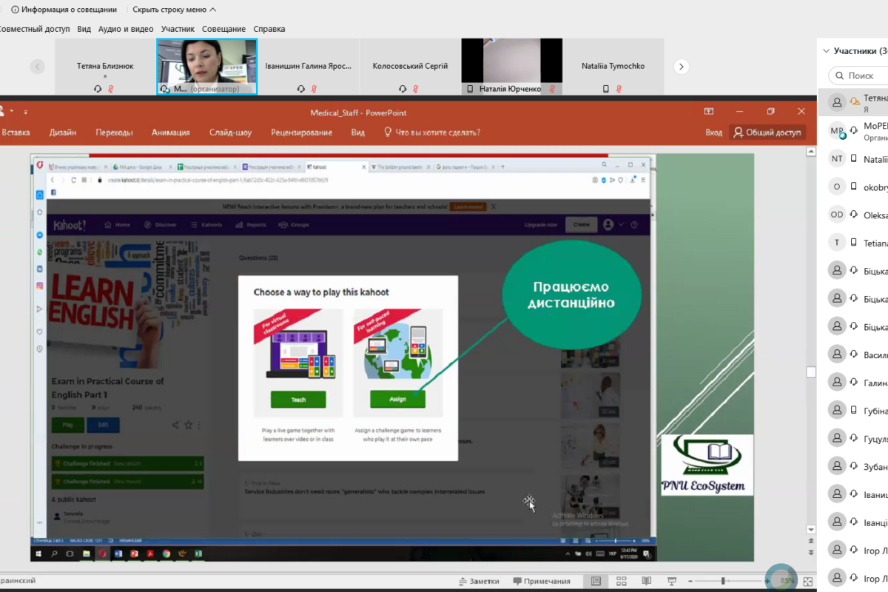Click fit slide to window icon
Image resolution: width=888 pixels, height=592 pixels.
(x=808, y=582)
